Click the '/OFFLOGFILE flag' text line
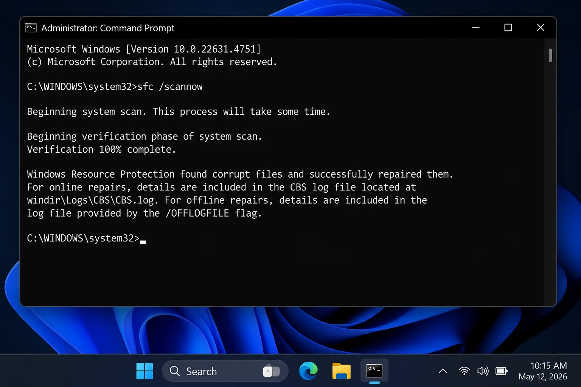 144,214
